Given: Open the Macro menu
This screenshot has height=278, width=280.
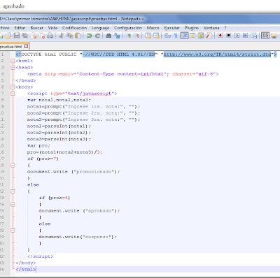Looking at the screenshot, I should point(153,28).
